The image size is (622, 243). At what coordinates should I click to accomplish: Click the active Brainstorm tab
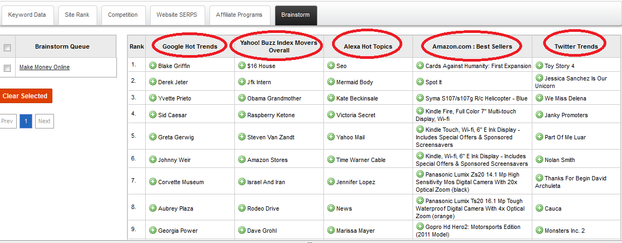(x=295, y=15)
